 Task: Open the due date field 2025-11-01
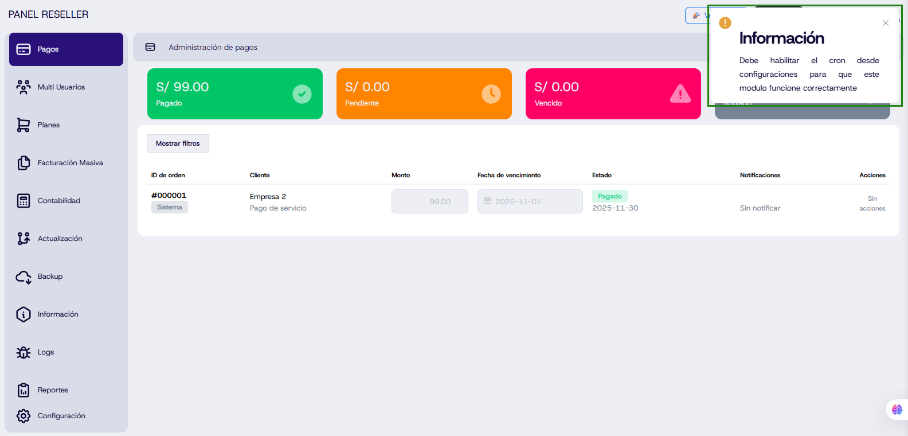tap(530, 201)
